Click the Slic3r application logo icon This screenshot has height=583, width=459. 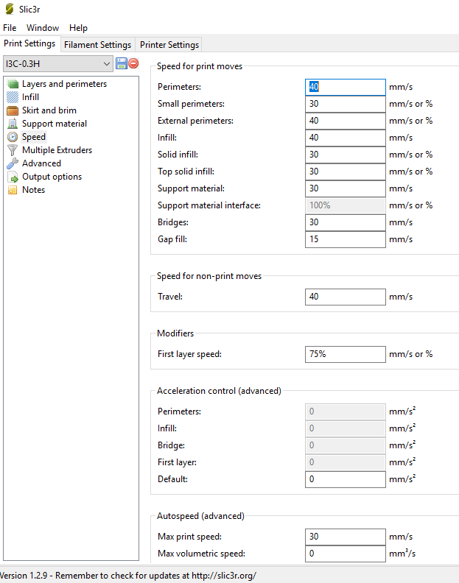pyautogui.click(x=10, y=9)
